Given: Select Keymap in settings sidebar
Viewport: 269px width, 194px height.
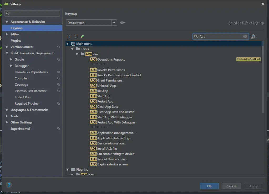Looking at the screenshot, I should (32, 28).
